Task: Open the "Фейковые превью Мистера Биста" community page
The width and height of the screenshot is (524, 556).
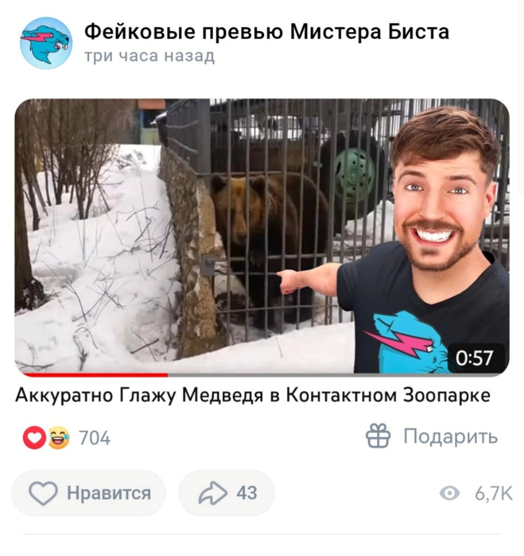Action: (x=267, y=32)
